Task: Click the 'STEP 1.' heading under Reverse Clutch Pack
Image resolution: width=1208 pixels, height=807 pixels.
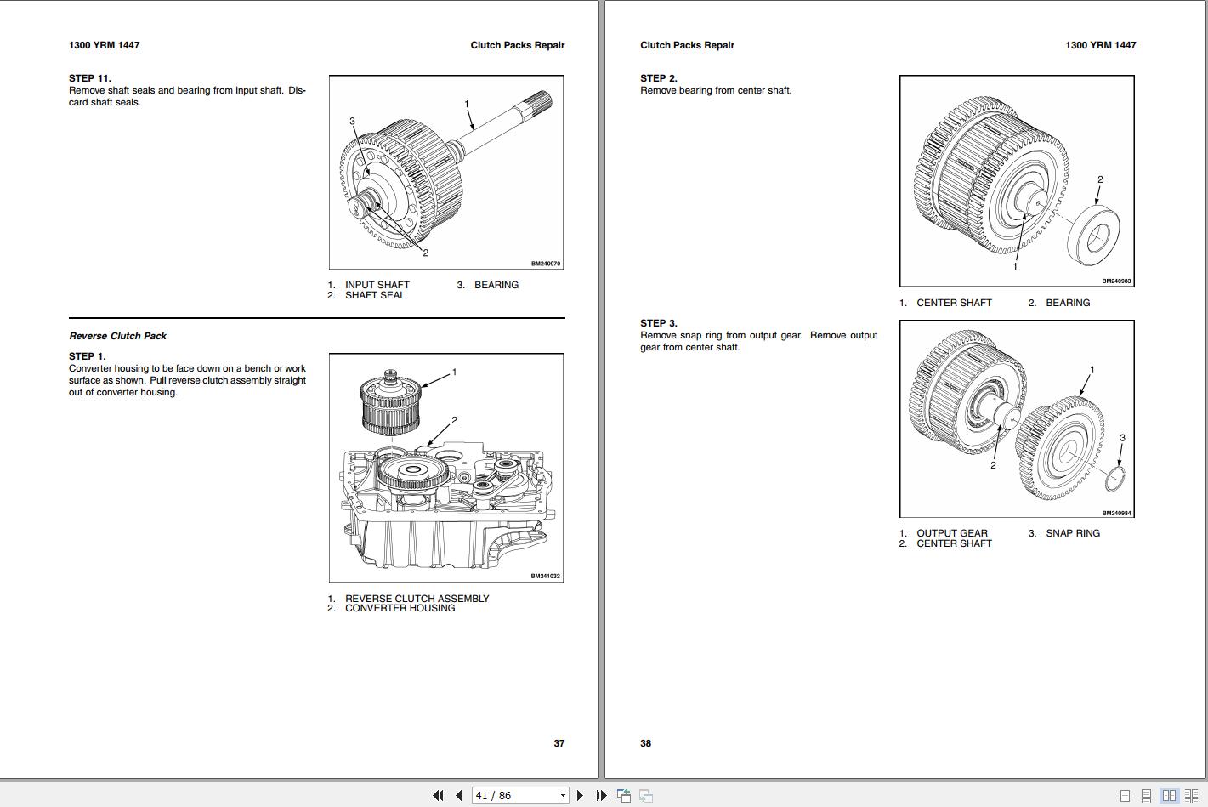Action: (x=88, y=356)
